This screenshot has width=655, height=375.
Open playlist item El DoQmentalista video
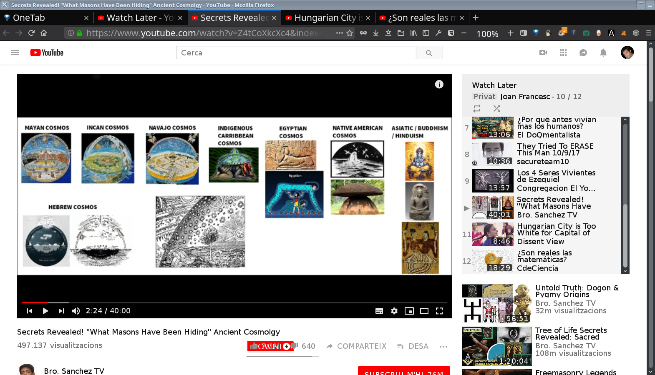[541, 127]
